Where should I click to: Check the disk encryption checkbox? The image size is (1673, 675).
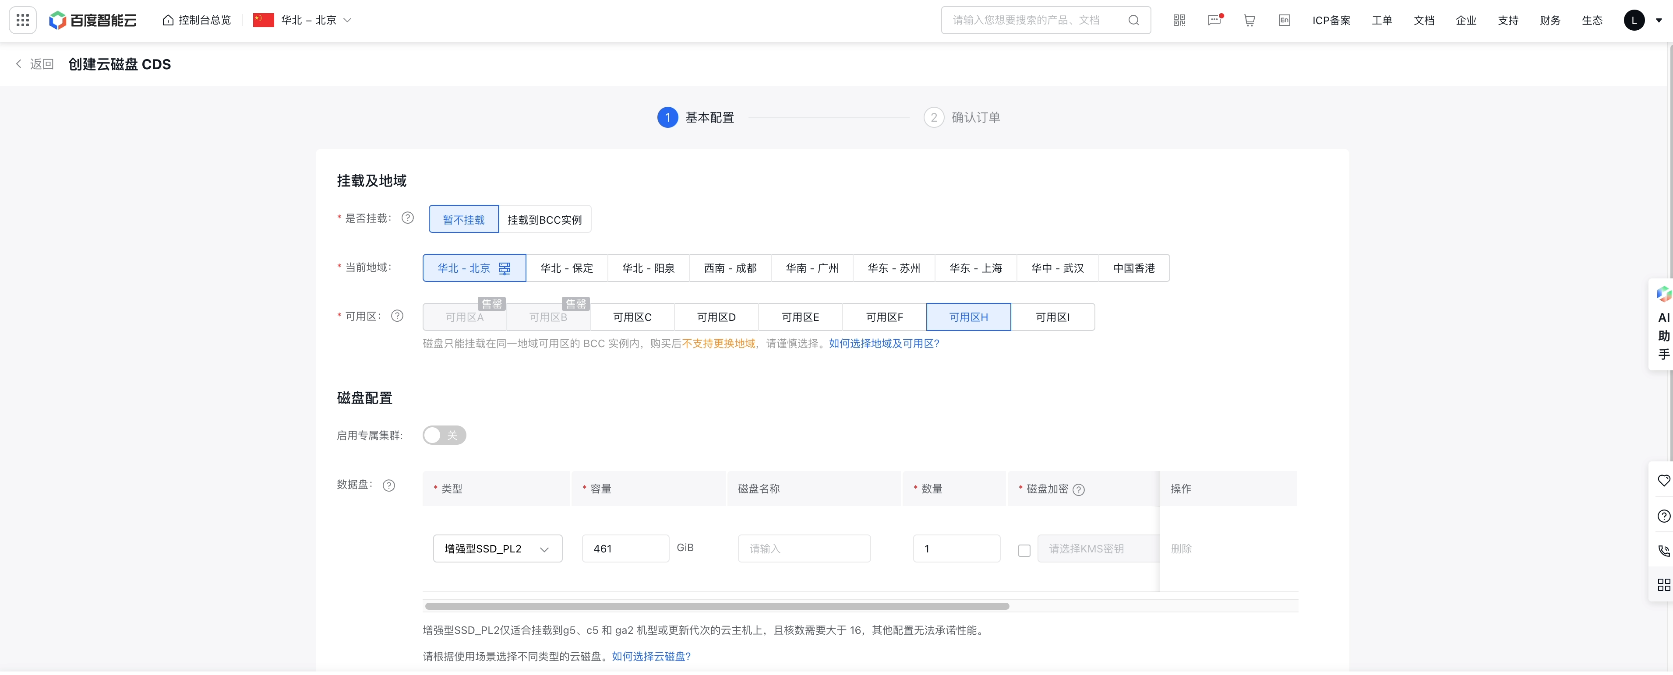[1024, 550]
